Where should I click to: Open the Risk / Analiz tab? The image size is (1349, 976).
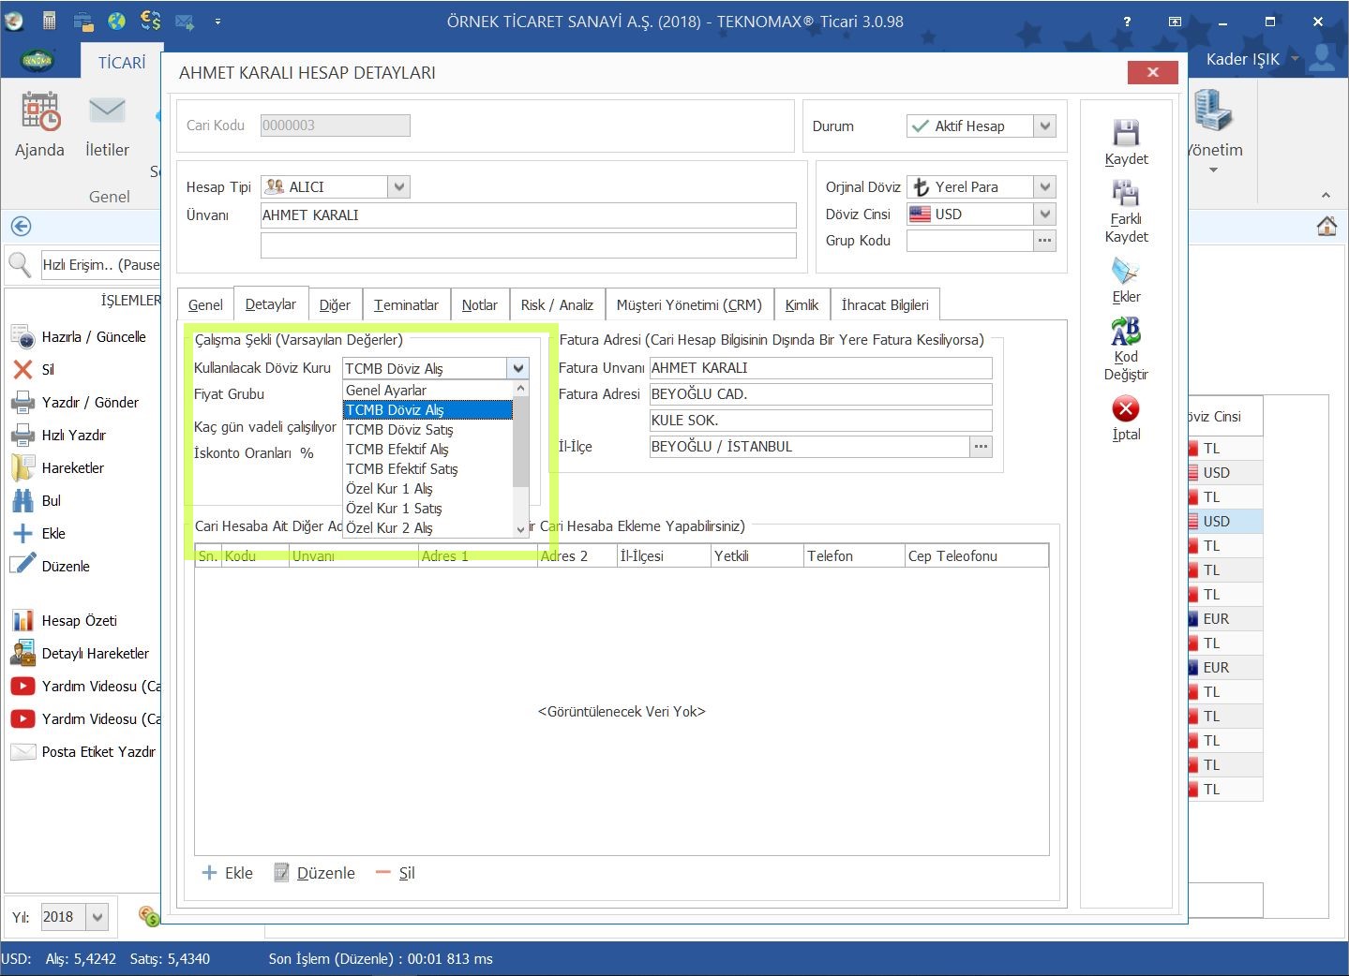coord(557,305)
